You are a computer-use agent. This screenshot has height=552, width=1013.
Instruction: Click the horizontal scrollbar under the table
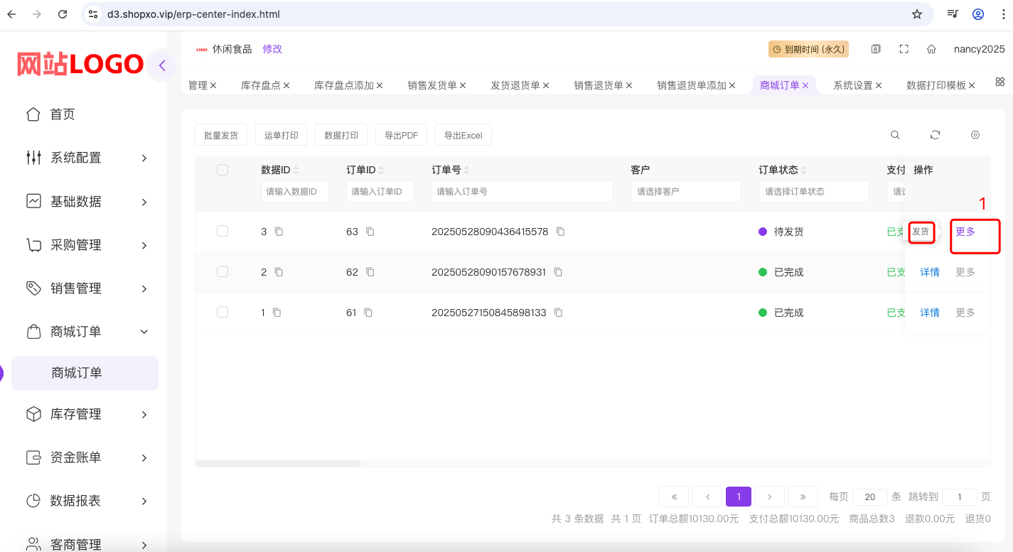[x=278, y=463]
